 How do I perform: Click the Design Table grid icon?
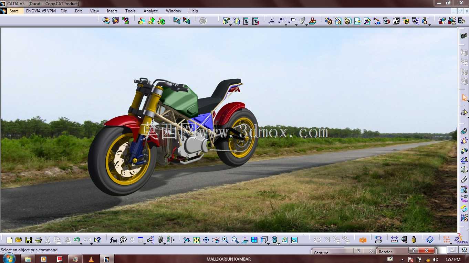tap(140, 240)
